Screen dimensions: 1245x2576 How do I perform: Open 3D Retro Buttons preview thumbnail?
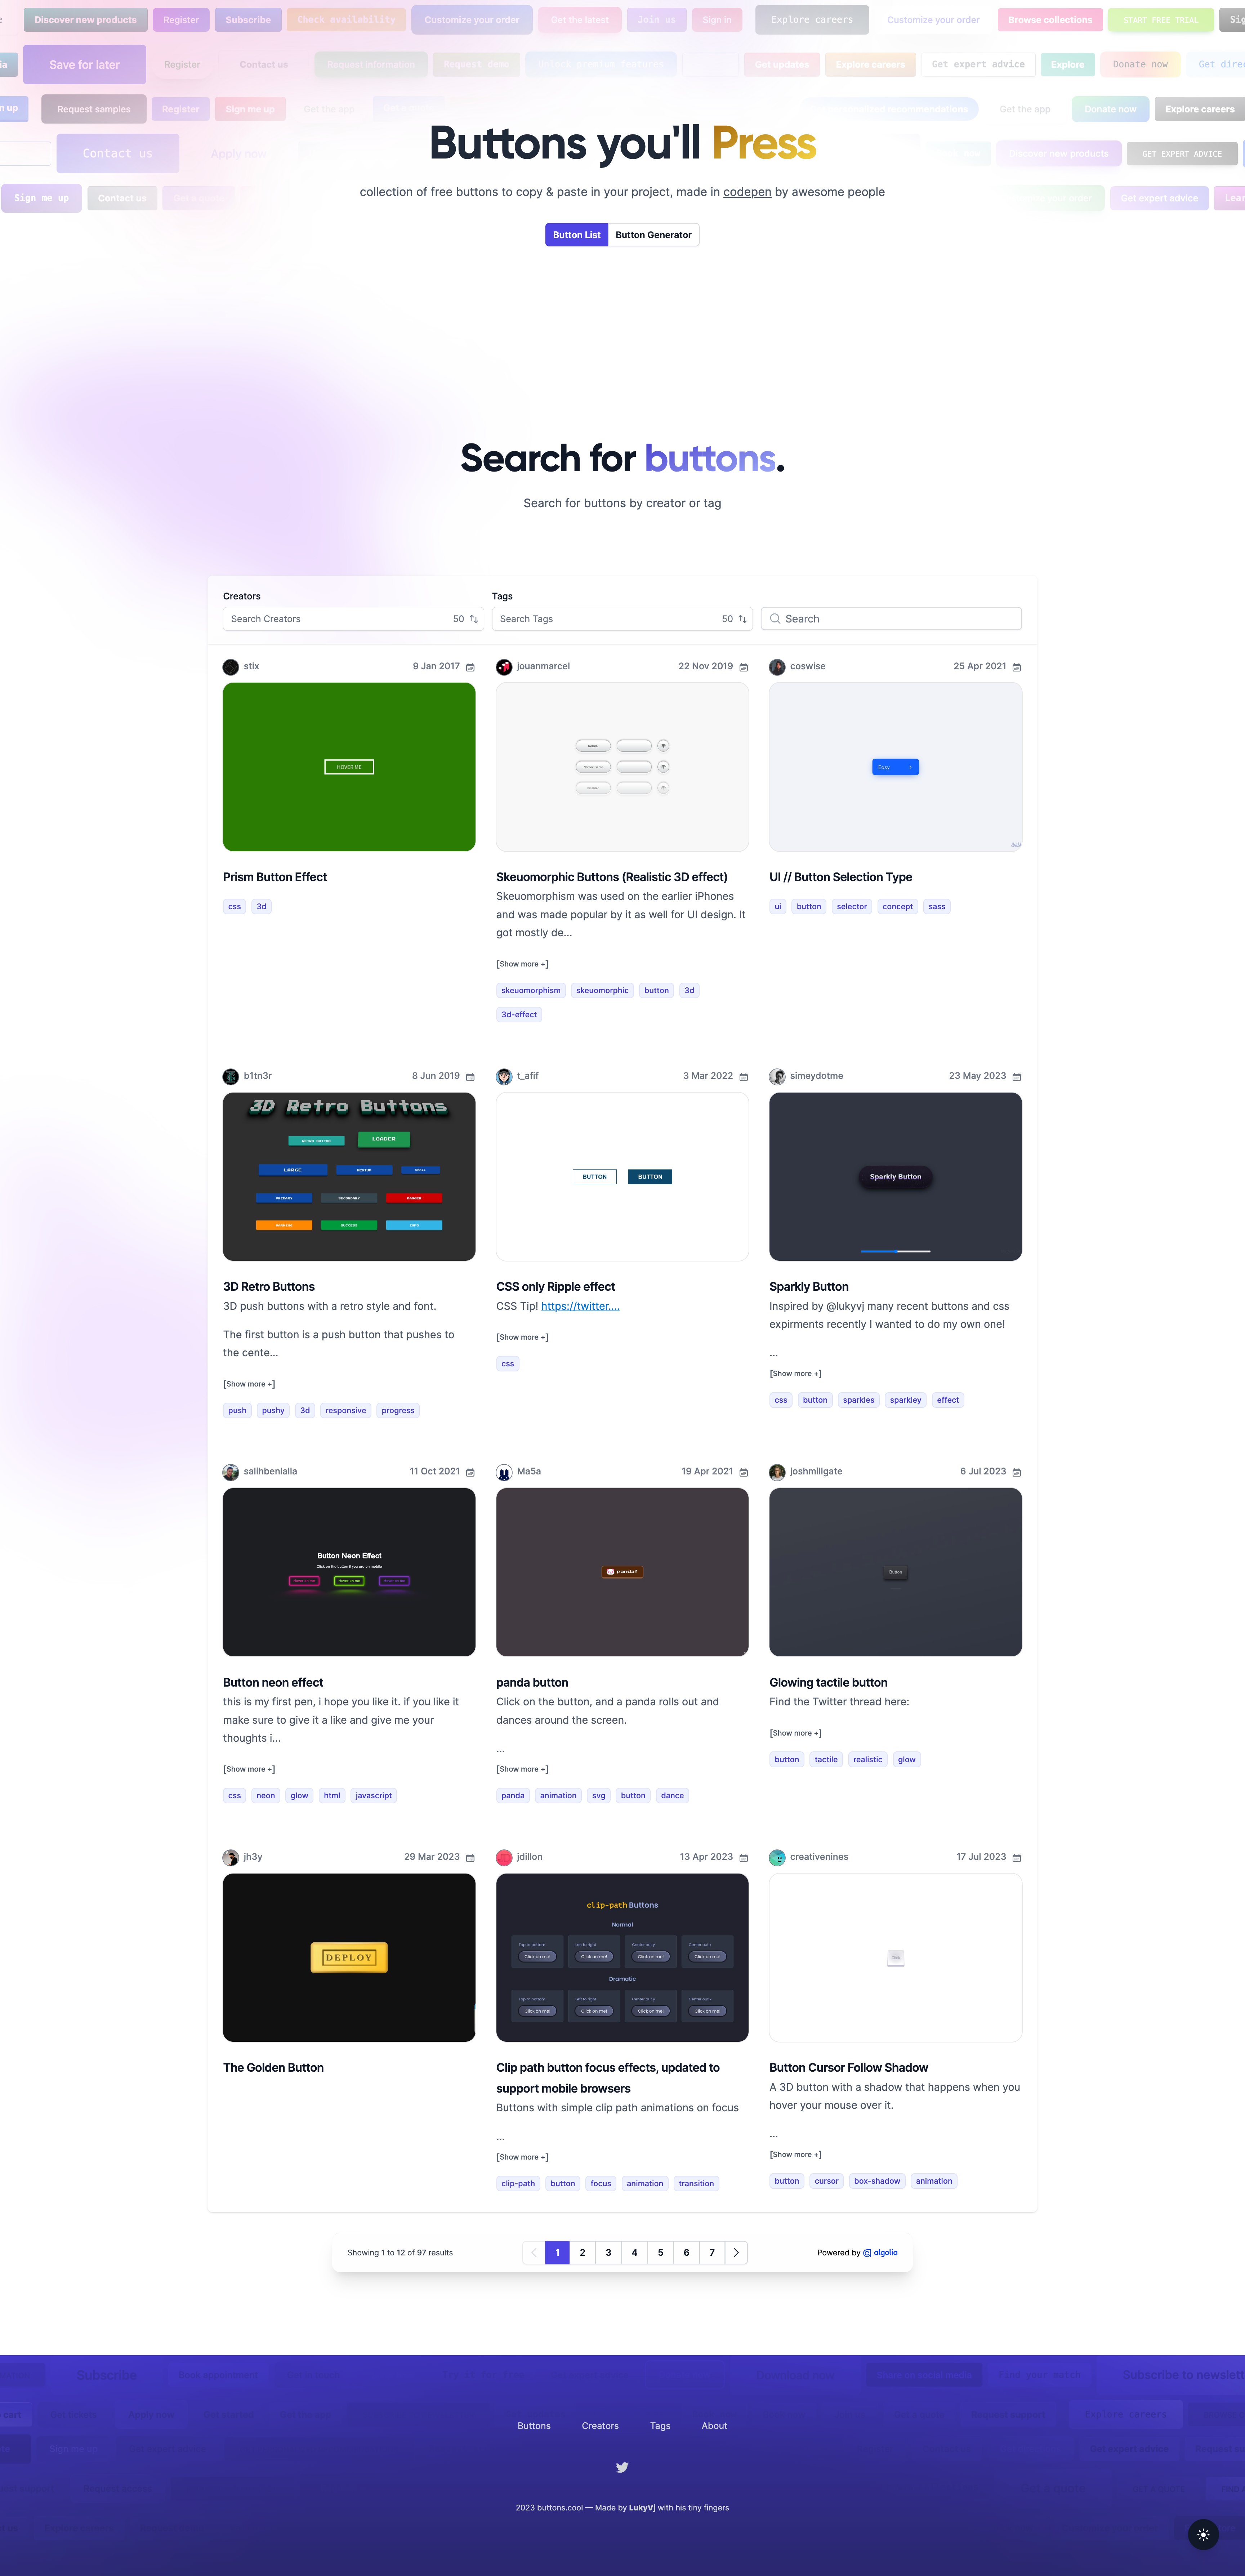pyautogui.click(x=349, y=1177)
